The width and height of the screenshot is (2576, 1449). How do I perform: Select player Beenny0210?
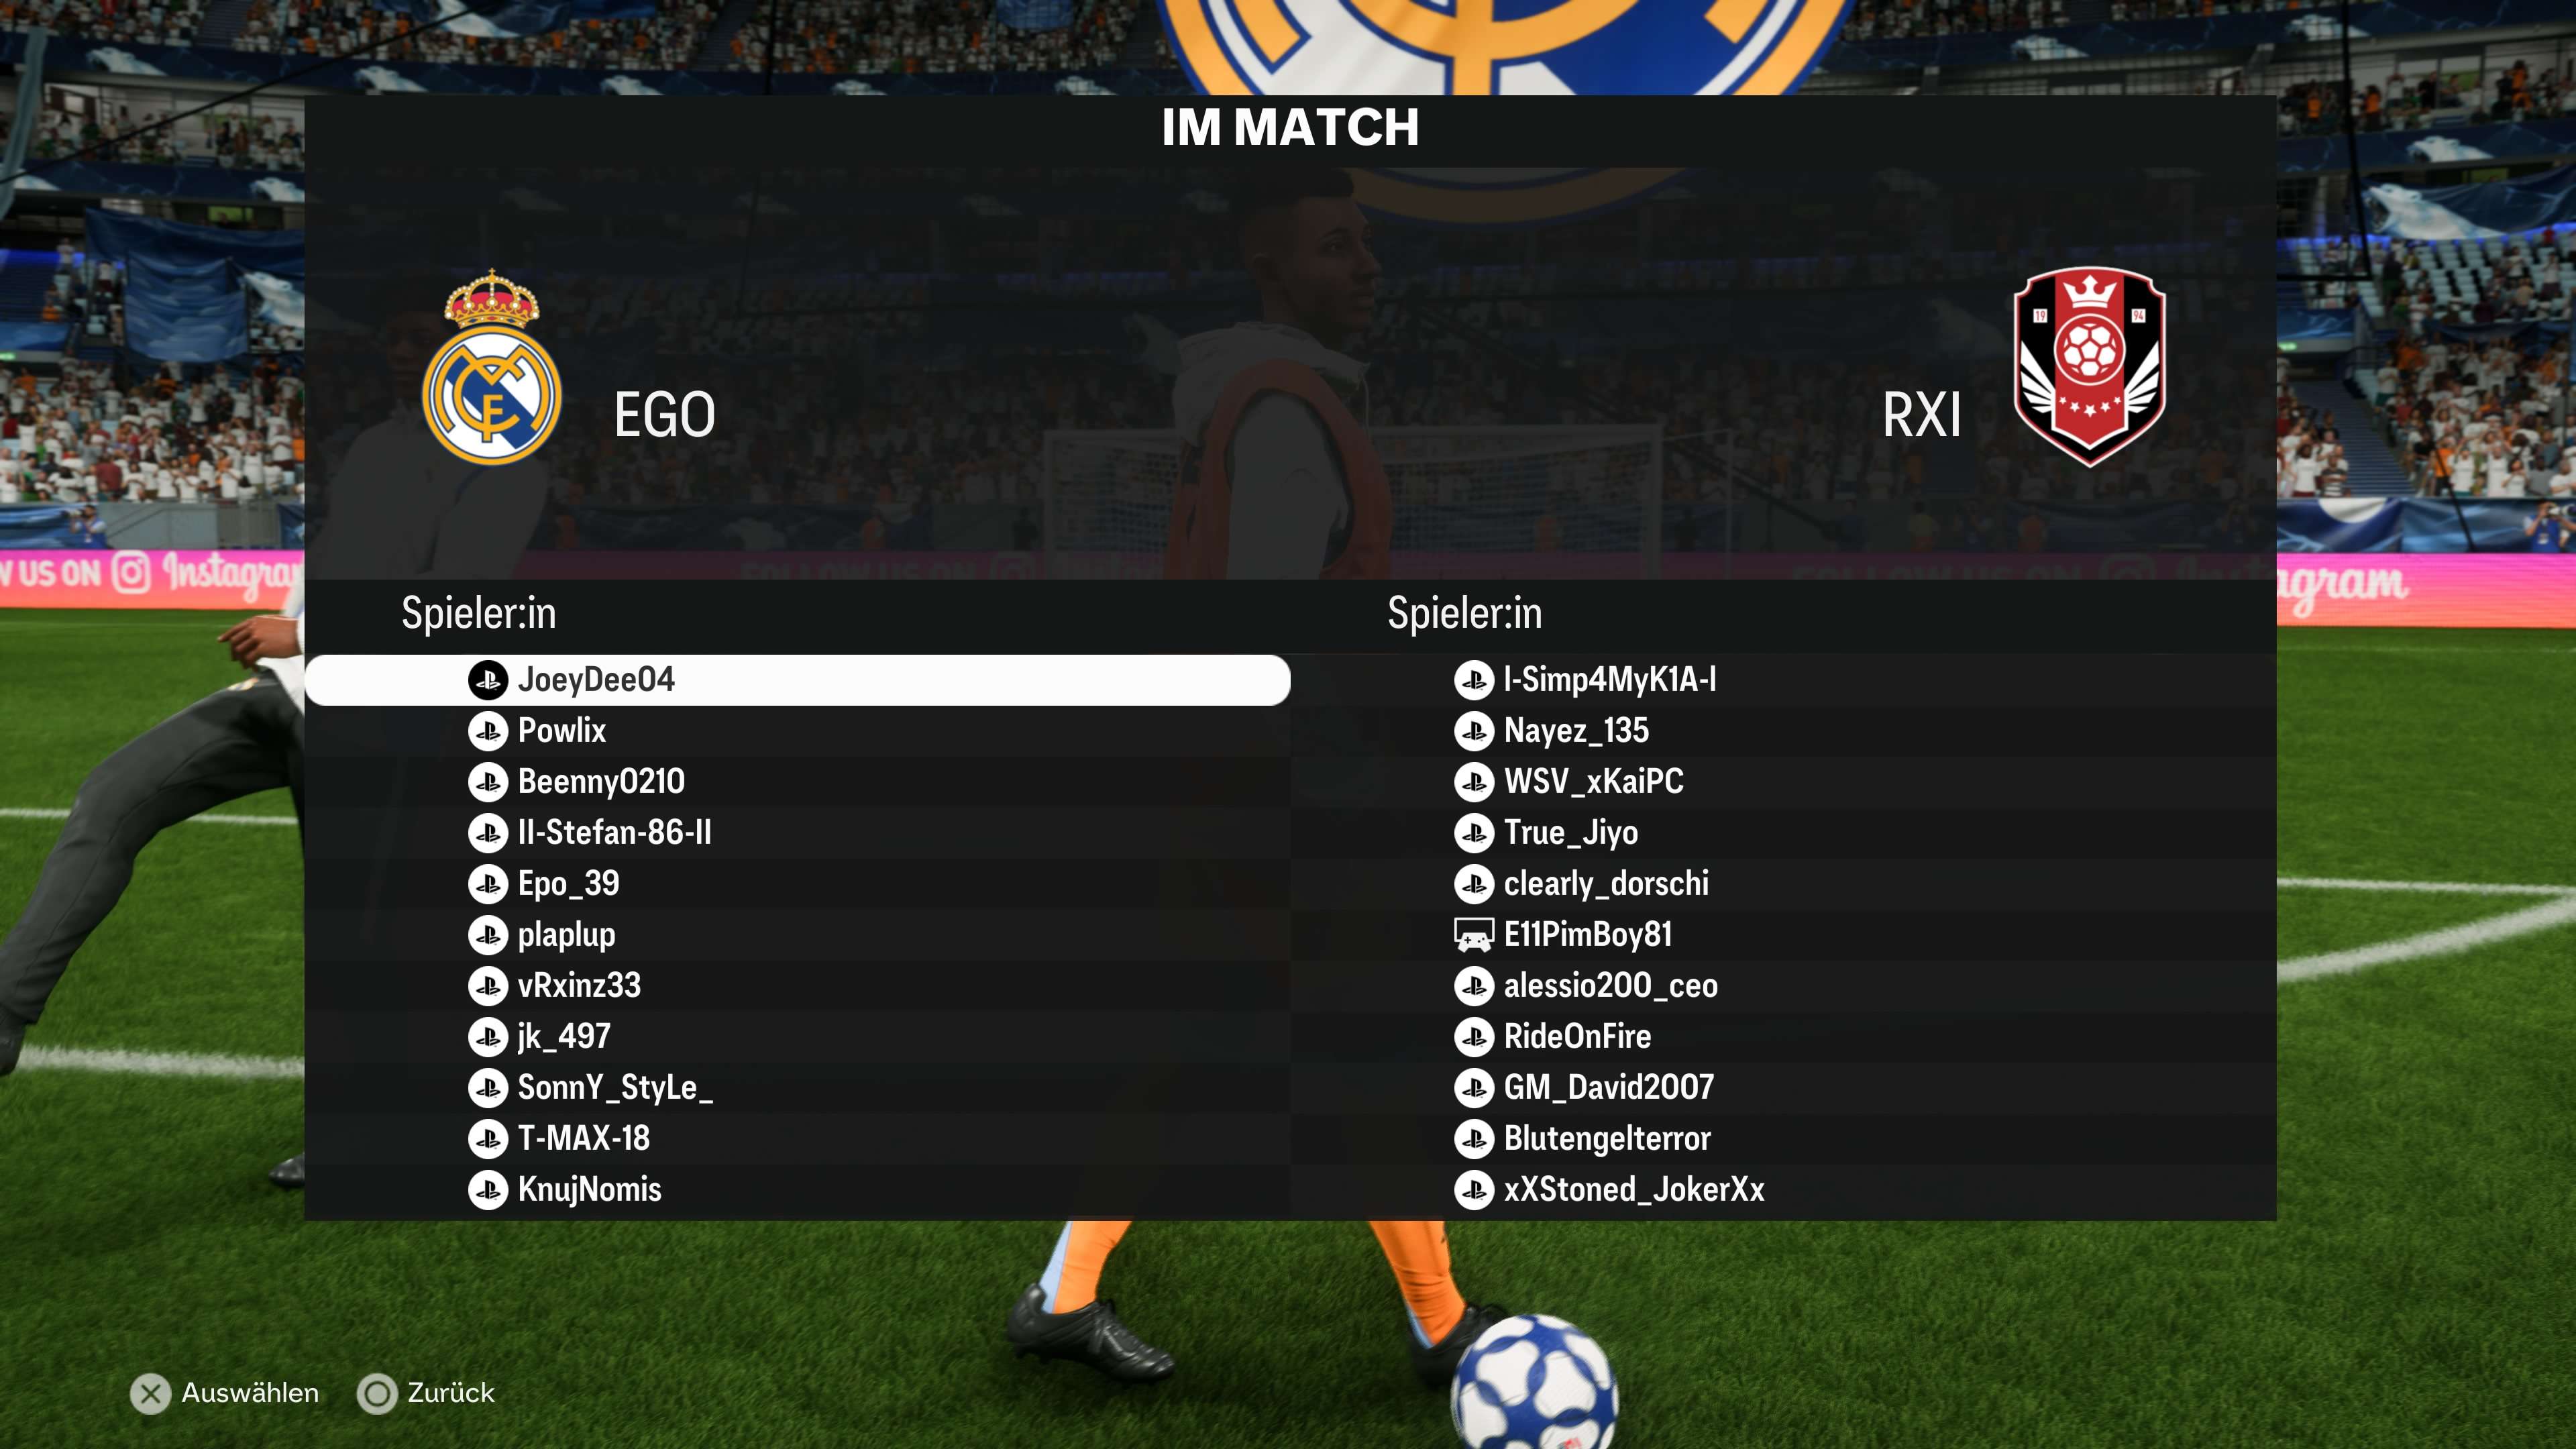click(797, 782)
